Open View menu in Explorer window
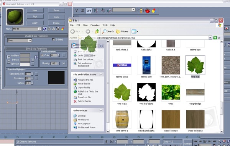This screenshot has height=146, width=230. pos(85,25)
